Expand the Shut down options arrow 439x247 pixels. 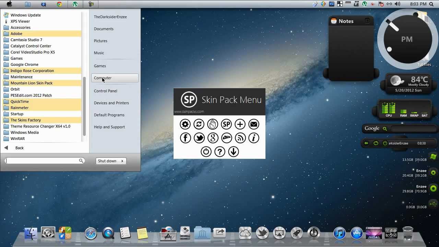point(122,161)
